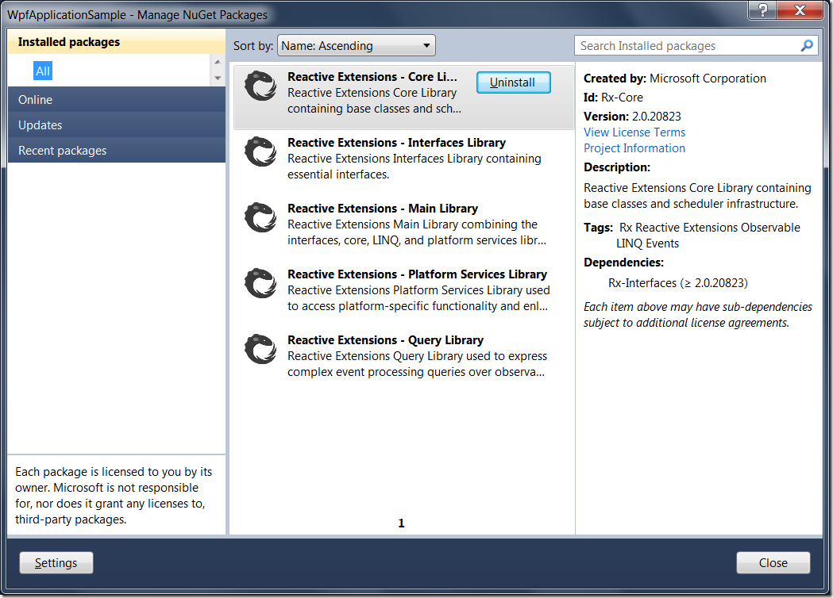The width and height of the screenshot is (833, 598).
Task: Expand the Online section
Action: (117, 100)
